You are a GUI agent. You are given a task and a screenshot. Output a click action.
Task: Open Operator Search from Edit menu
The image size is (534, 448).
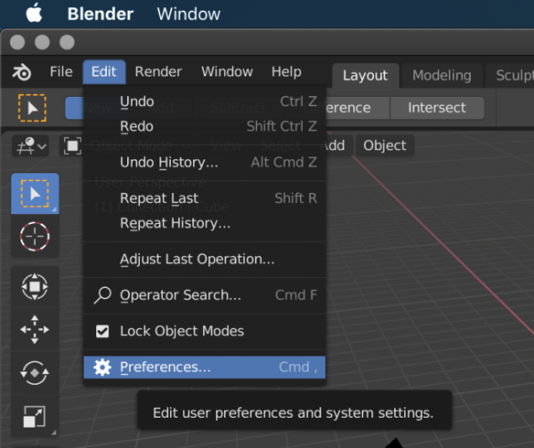[205, 295]
